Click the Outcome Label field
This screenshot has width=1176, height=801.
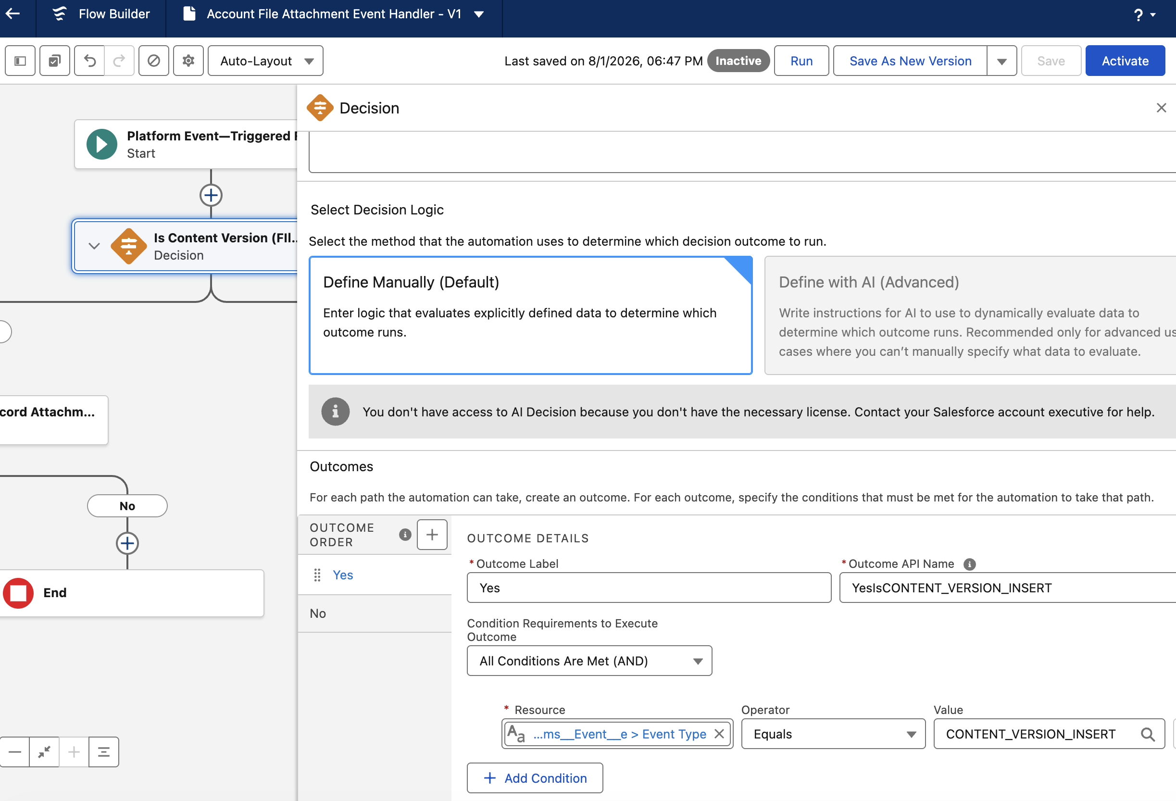click(x=649, y=588)
